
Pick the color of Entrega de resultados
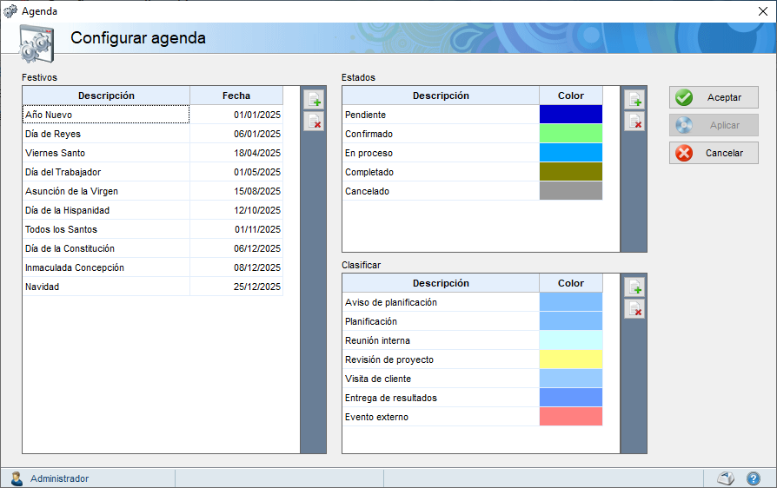571,398
